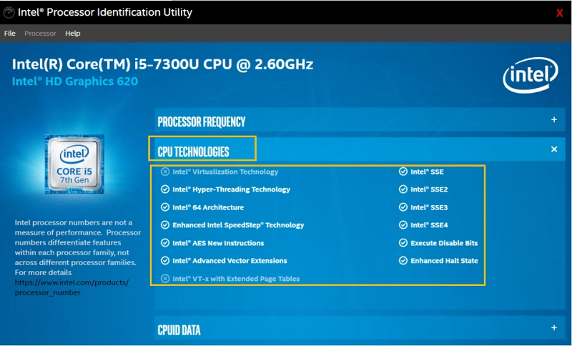The height and width of the screenshot is (346, 572).
Task: Open the File menu
Action: click(10, 33)
